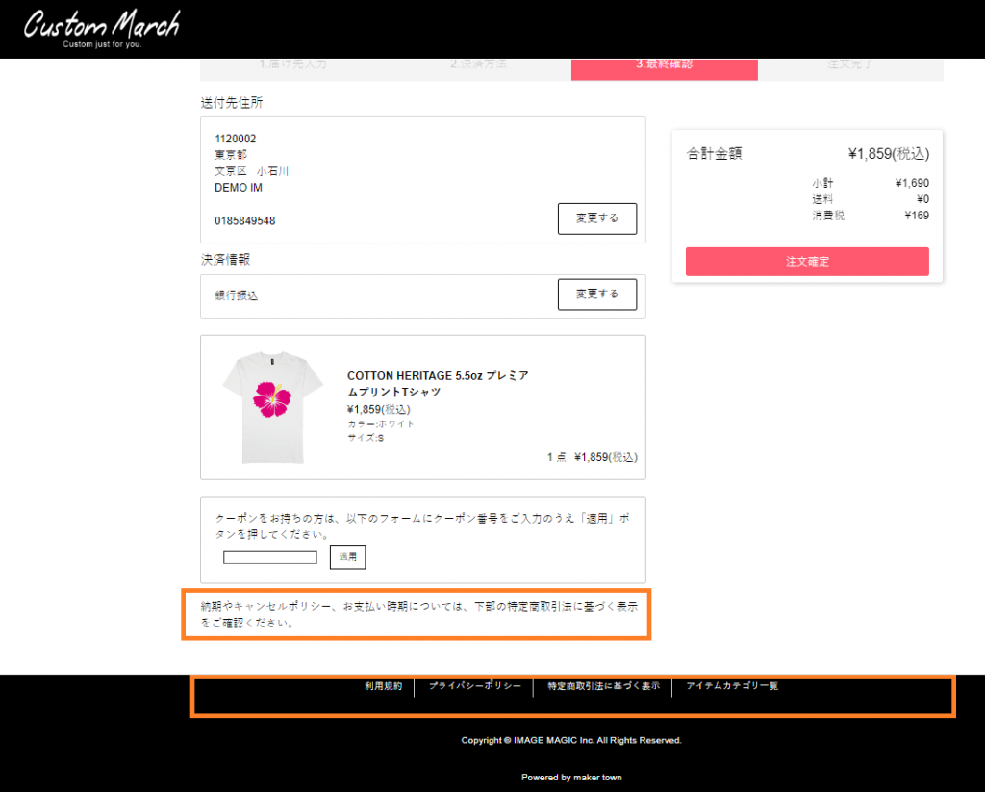Select step 3 最終確認 tab
Screen dimensions: 985x792
pyautogui.click(x=664, y=66)
